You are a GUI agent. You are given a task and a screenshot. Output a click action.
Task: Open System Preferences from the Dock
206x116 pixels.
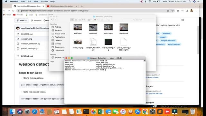(x=152, y=112)
